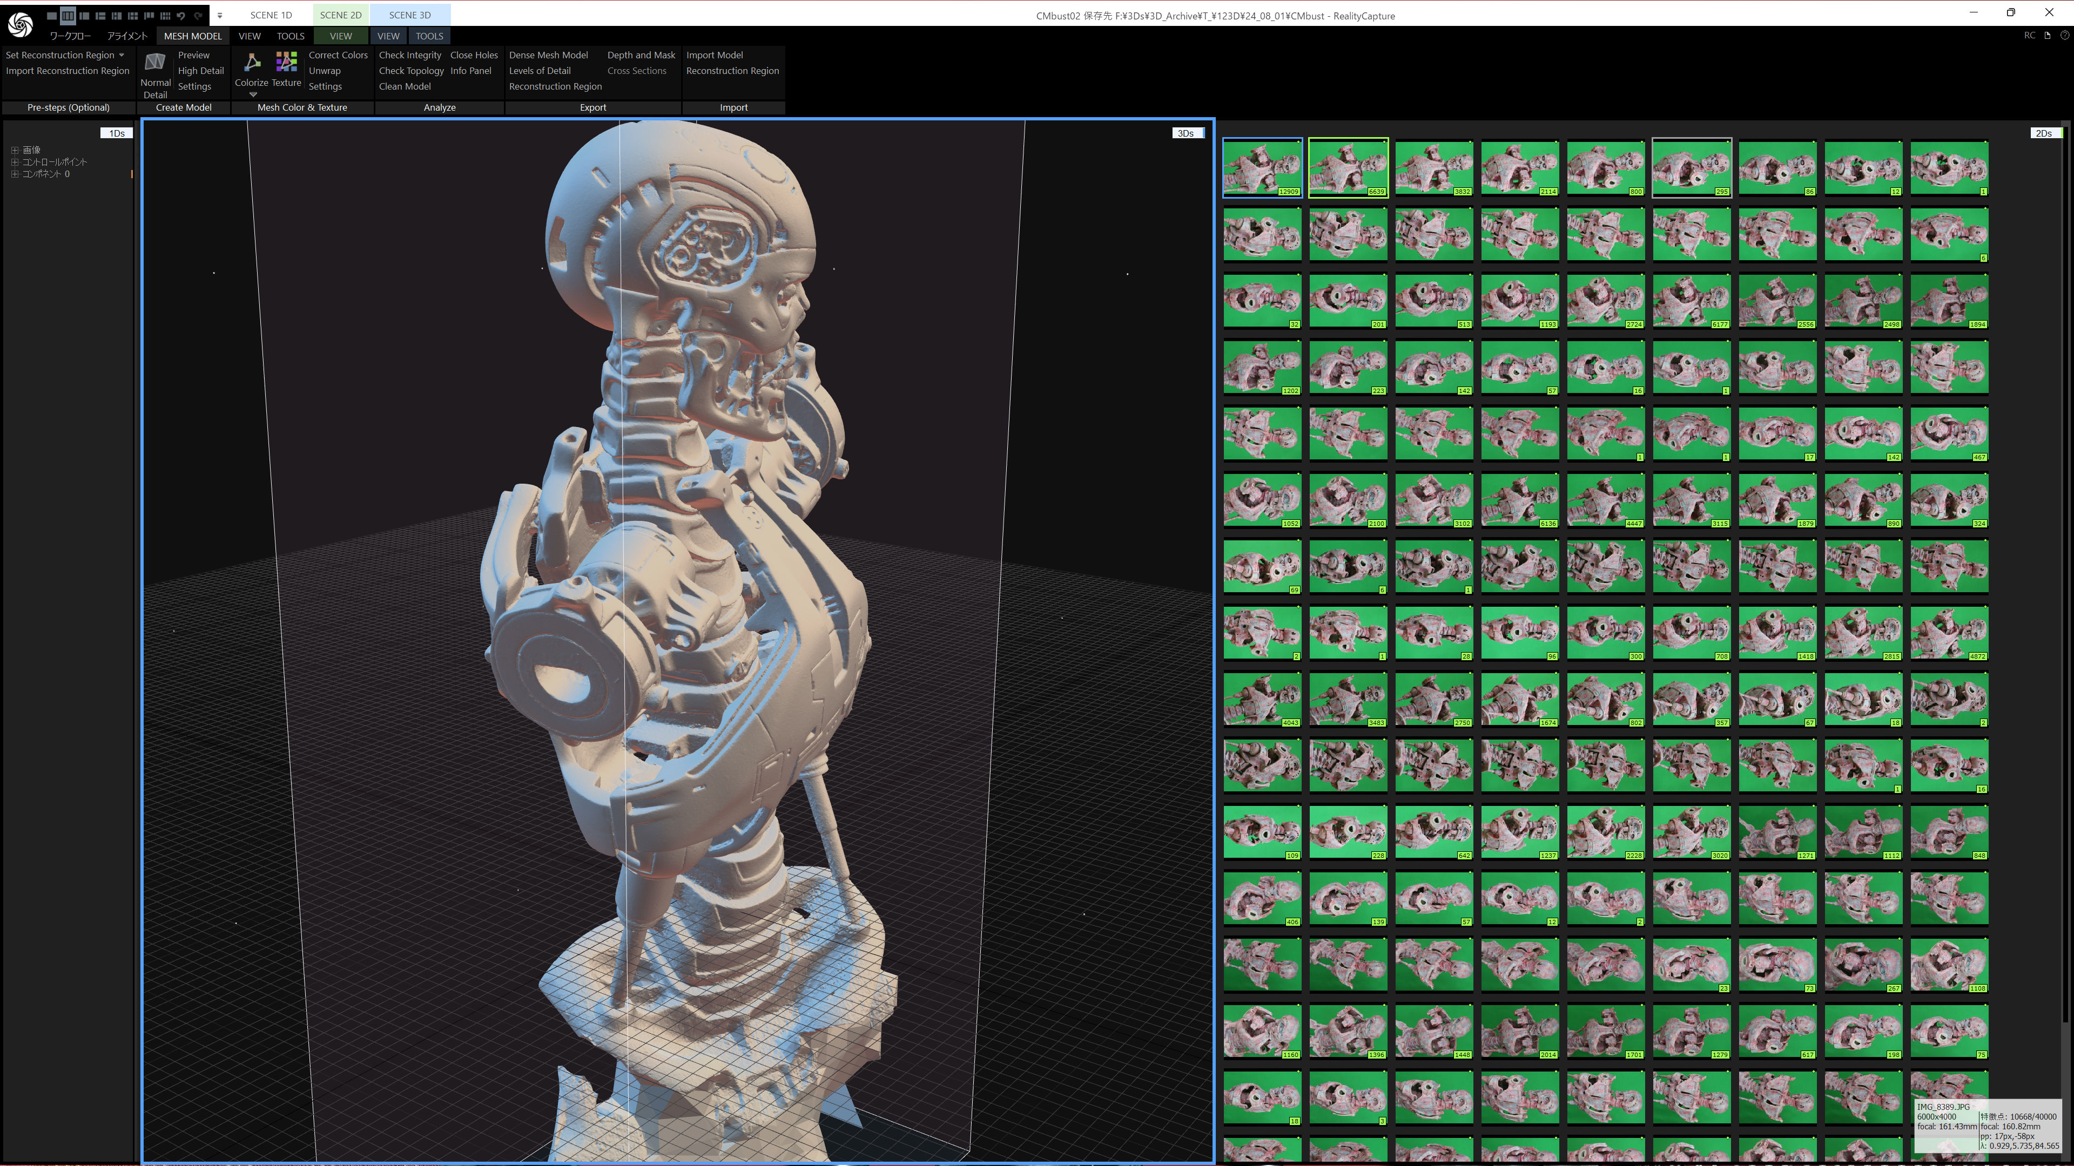Viewport: 2074px width, 1166px height.
Task: Open the help question-mark icon
Action: (2064, 36)
